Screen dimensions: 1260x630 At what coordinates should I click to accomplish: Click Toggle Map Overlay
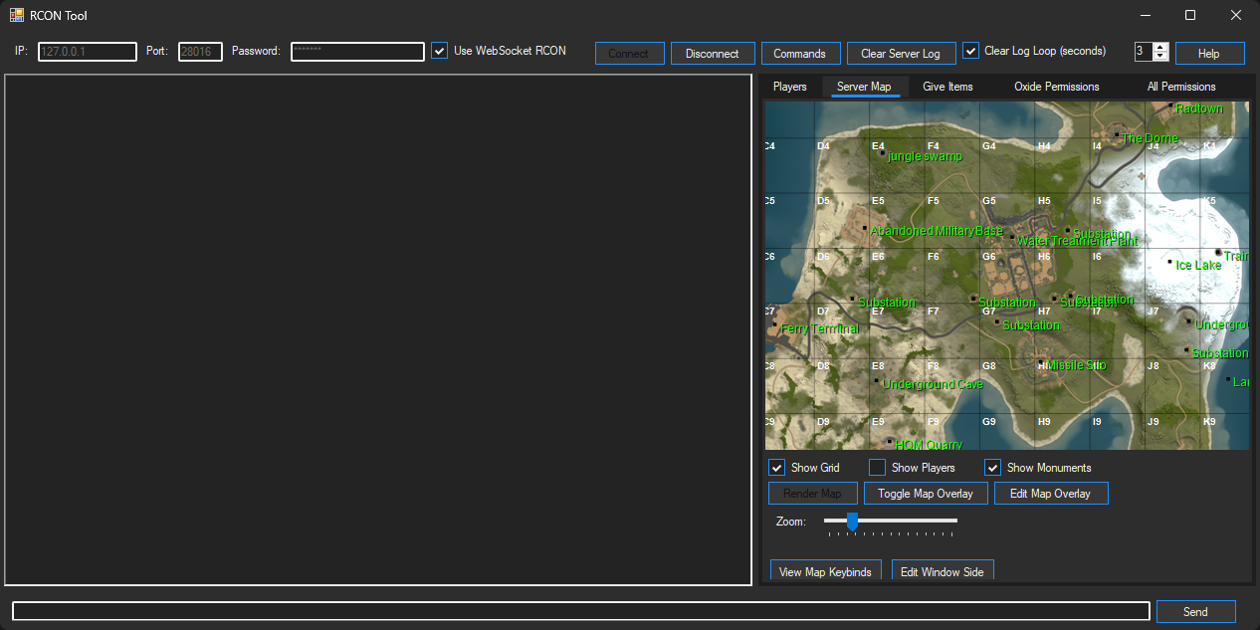click(926, 493)
